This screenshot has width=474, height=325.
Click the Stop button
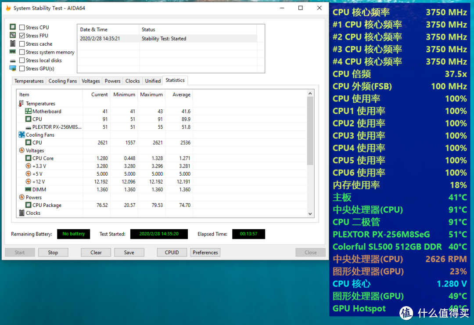click(x=53, y=253)
